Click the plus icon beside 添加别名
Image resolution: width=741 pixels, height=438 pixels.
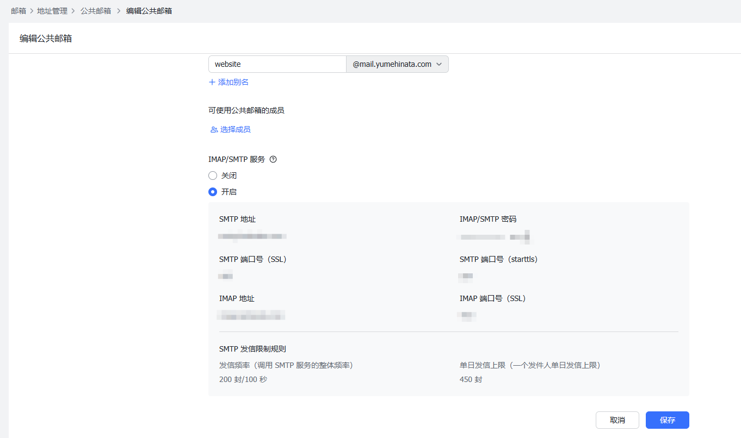click(212, 82)
